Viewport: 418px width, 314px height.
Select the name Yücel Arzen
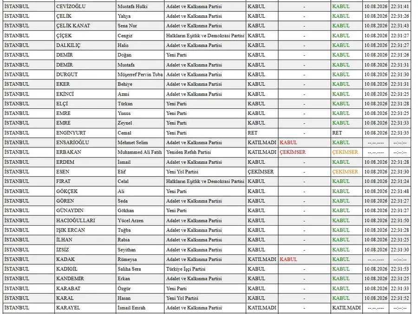tap(131, 220)
